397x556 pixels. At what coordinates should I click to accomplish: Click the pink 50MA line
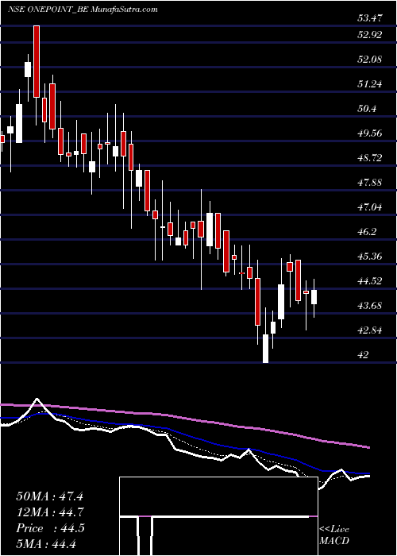click(184, 417)
